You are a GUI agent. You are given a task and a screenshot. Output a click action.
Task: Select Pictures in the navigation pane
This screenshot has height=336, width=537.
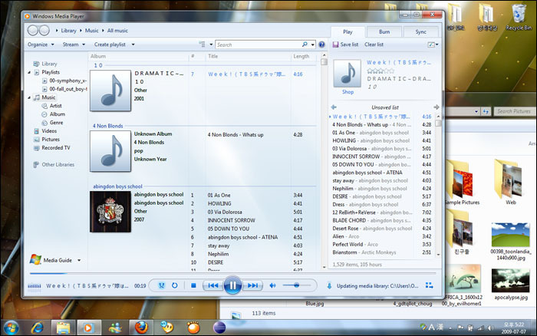pyautogui.click(x=51, y=140)
